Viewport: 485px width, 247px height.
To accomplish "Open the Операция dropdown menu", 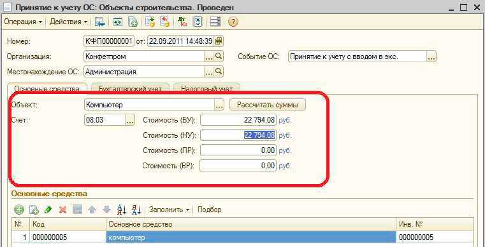I will 23,22.
